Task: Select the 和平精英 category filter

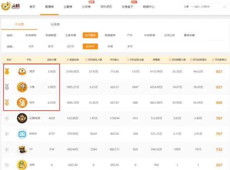Action: coord(90,35)
